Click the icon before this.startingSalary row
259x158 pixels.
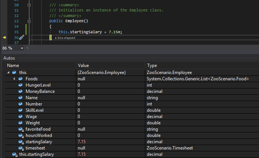pyautogui.click(x=14, y=154)
